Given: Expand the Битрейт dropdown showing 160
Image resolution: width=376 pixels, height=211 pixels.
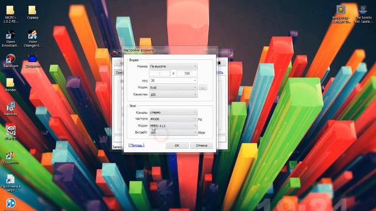Looking at the screenshot, I should pyautogui.click(x=173, y=132).
